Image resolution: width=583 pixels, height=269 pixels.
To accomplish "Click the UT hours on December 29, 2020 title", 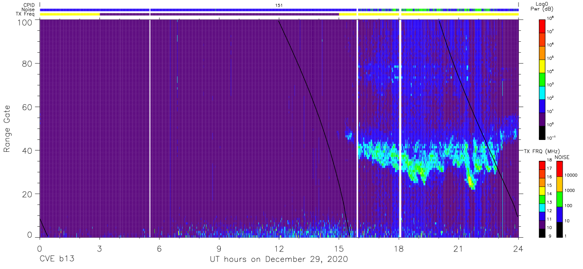I will 279,260.
